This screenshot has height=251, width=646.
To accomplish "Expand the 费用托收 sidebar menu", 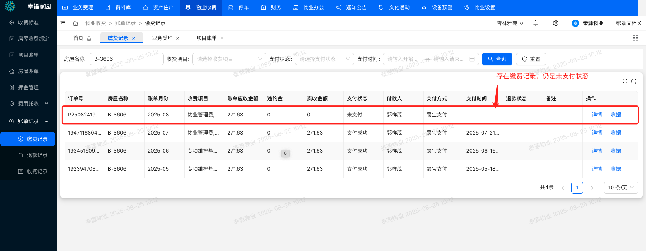I will tap(28, 104).
